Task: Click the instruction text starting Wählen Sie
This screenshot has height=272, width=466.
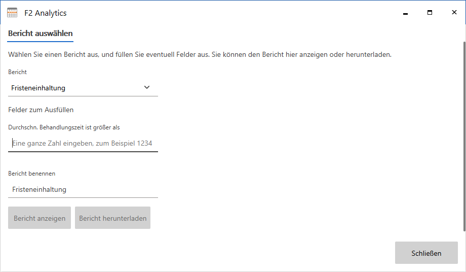Action: (x=200, y=54)
